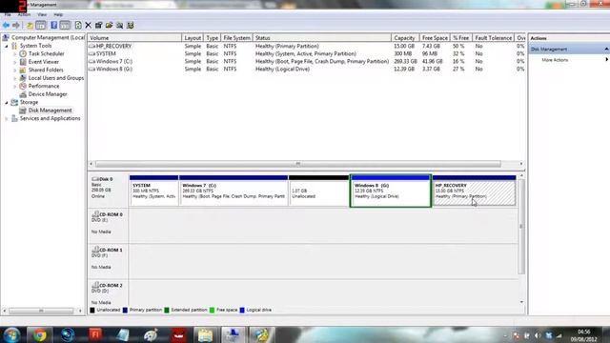Sort by the Status column header
610x343 pixels.
(x=322, y=38)
